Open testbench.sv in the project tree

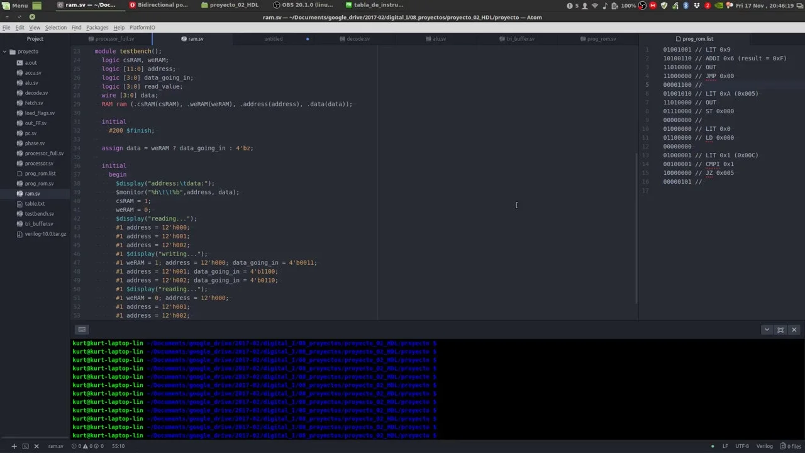pos(39,214)
